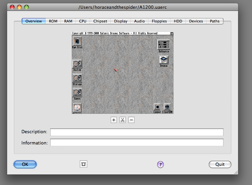Image resolution: width=252 pixels, height=185 pixels.
Task: Switch to the Overview tab
Action: pyautogui.click(x=34, y=21)
